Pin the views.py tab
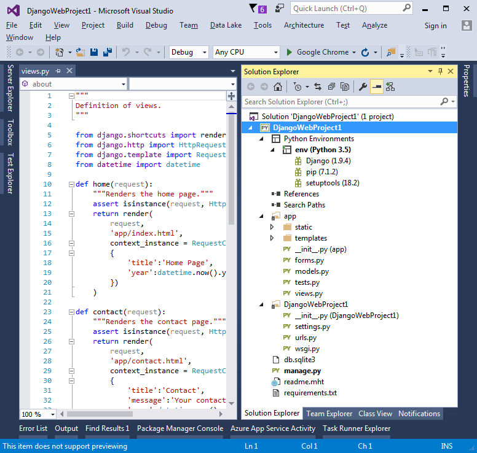Viewport: 477px width, 453px height. click(58, 71)
